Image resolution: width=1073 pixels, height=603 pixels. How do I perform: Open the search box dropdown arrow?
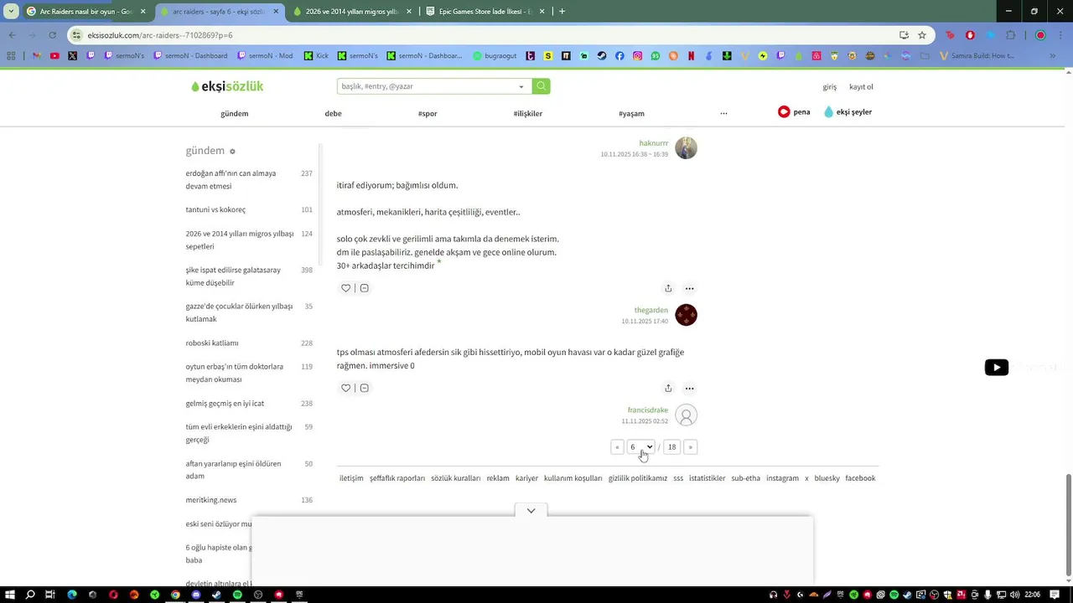[521, 86]
